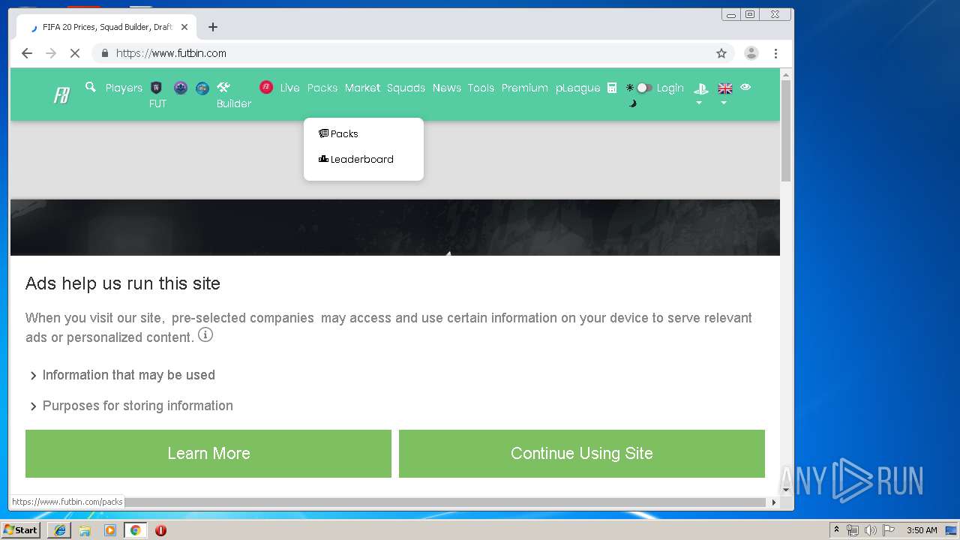The width and height of the screenshot is (960, 540).
Task: Open pLeague menu
Action: (577, 88)
